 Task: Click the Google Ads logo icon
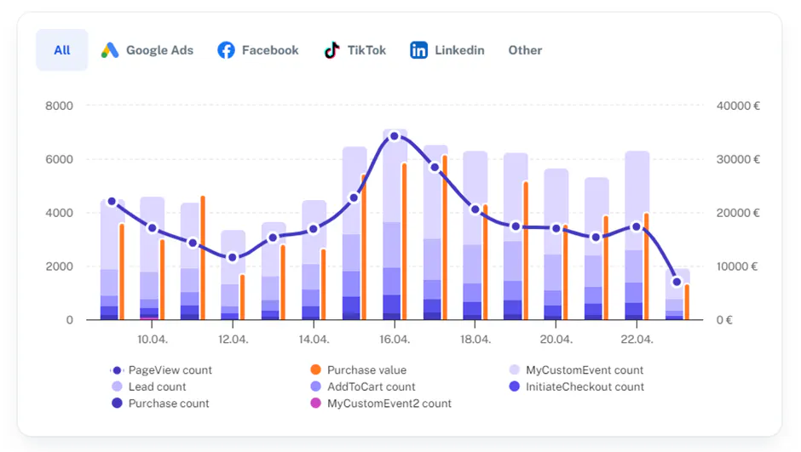[110, 50]
